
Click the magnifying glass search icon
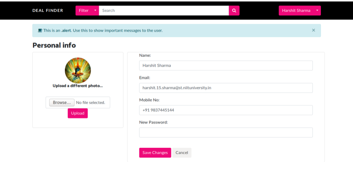pyautogui.click(x=234, y=11)
